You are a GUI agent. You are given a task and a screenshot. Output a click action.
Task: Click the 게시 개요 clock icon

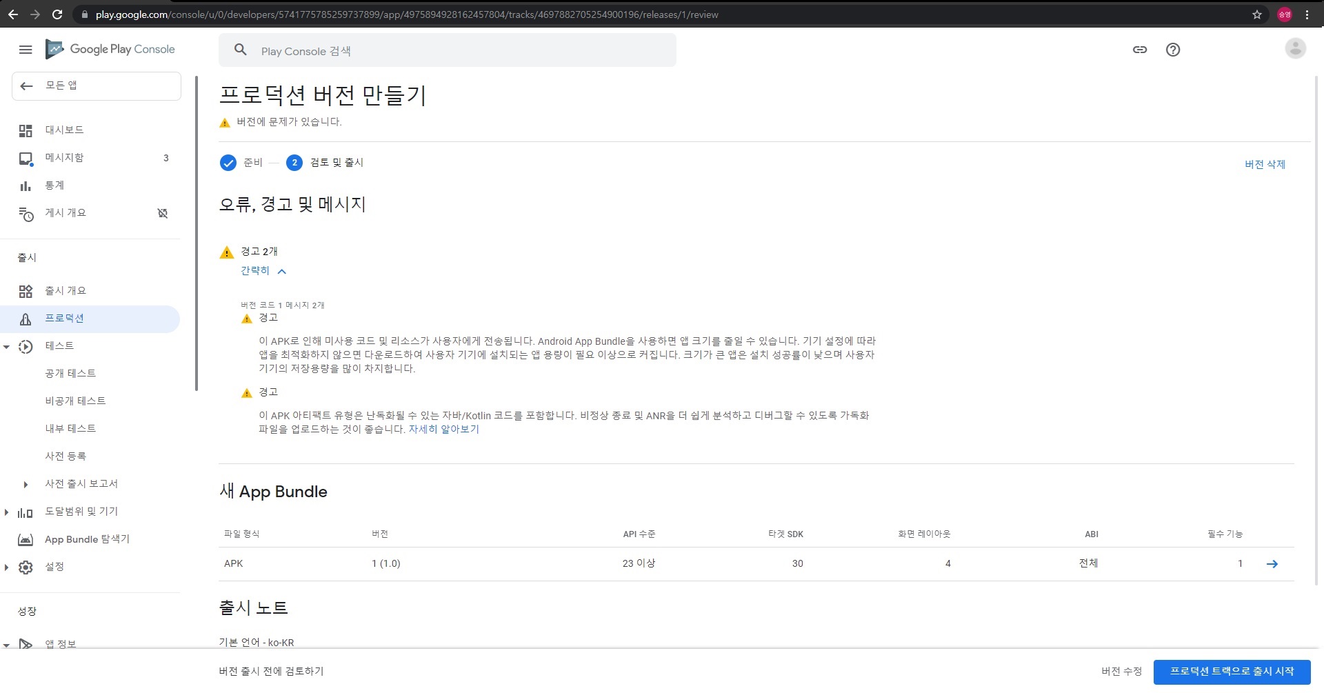point(26,214)
